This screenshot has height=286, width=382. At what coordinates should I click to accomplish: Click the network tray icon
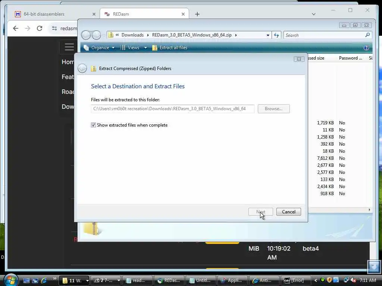pyautogui.click(x=346, y=280)
